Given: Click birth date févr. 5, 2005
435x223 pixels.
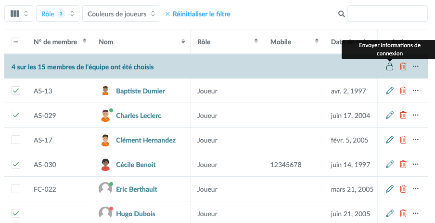Looking at the screenshot, I should click(x=349, y=140).
